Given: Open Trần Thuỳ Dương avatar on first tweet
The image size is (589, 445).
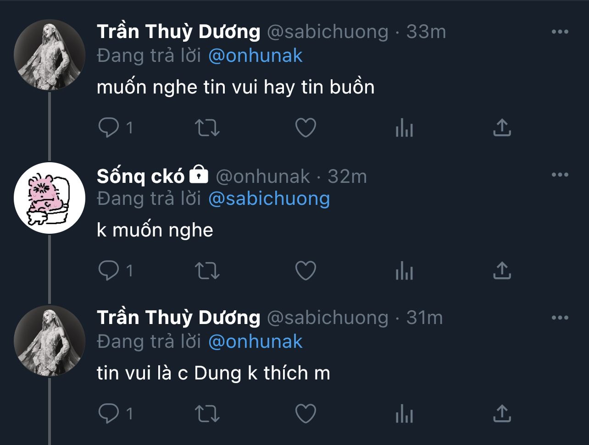Looking at the screenshot, I should (x=50, y=55).
